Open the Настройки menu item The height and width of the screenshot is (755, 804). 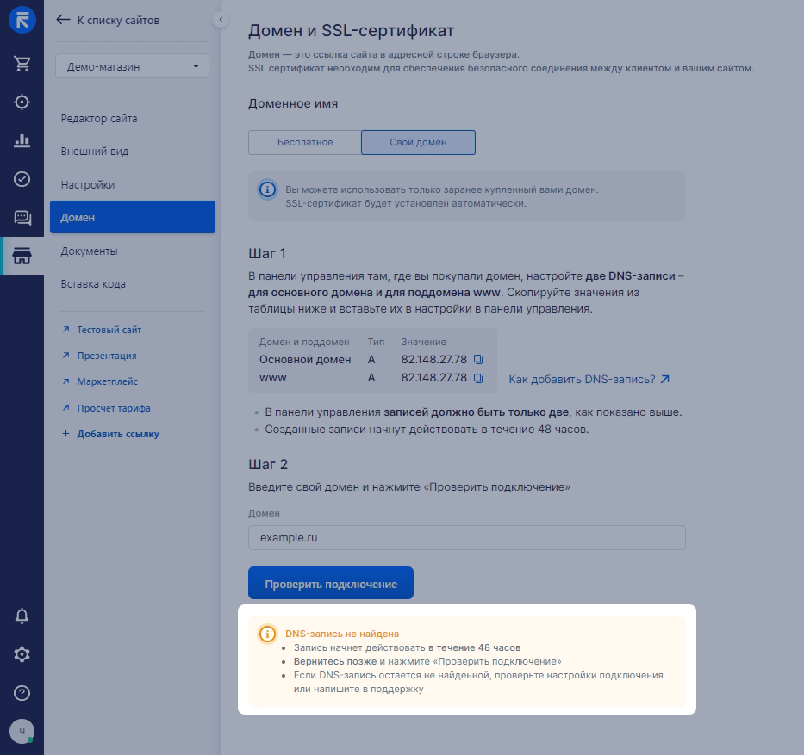[x=88, y=184]
